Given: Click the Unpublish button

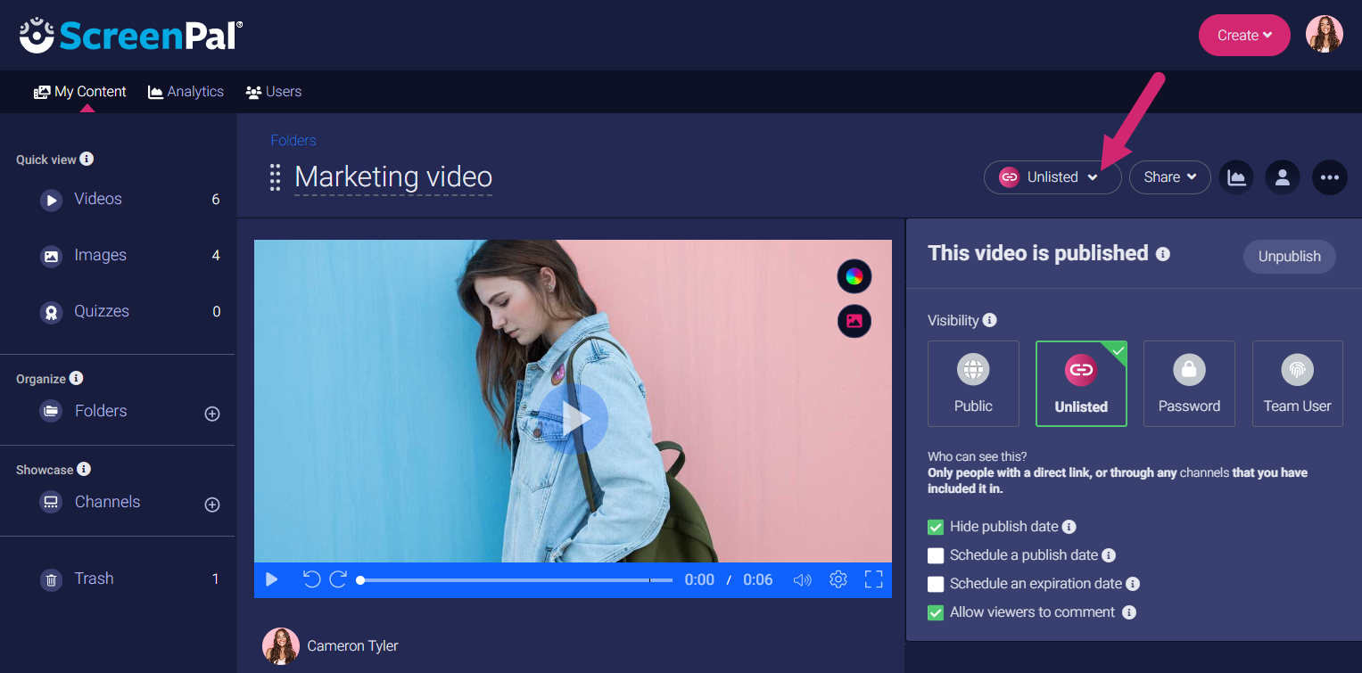Looking at the screenshot, I should click(1289, 257).
